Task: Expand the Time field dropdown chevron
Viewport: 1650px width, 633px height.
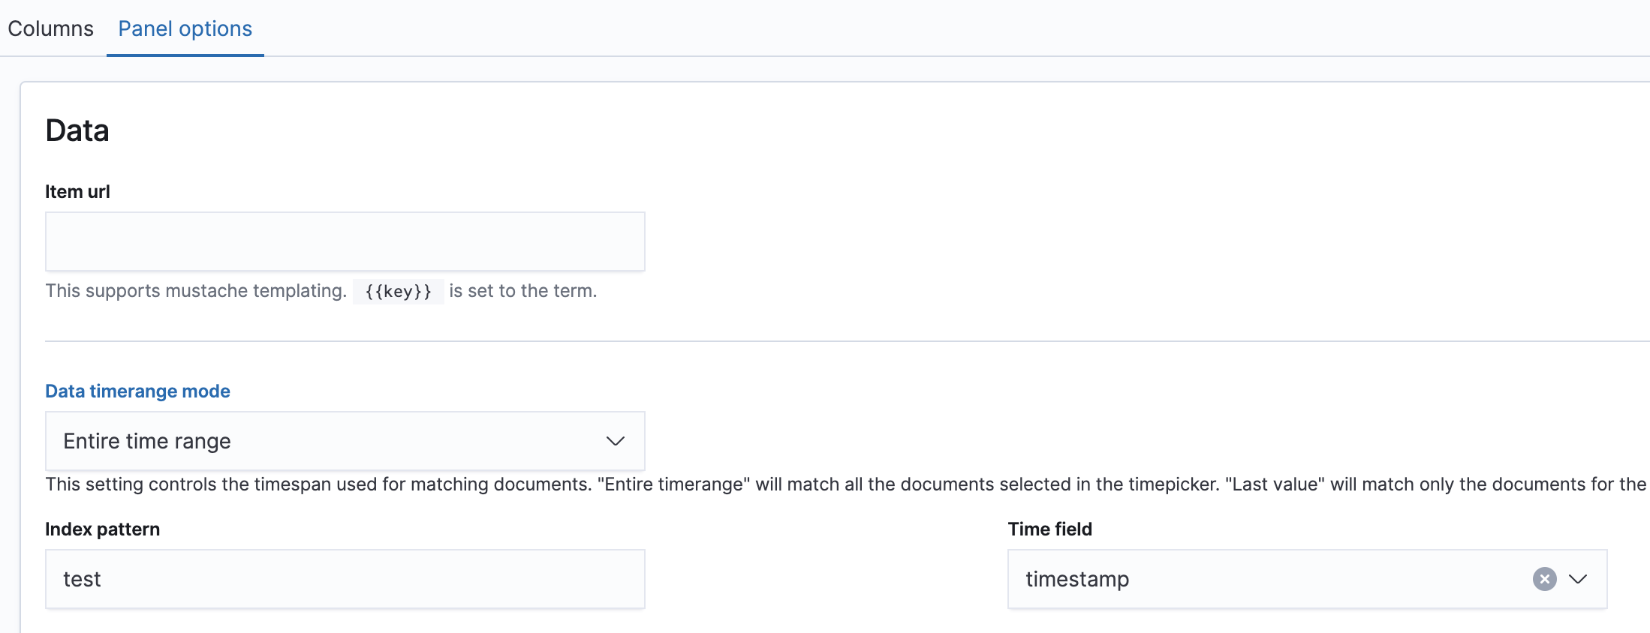Action: coord(1578,579)
